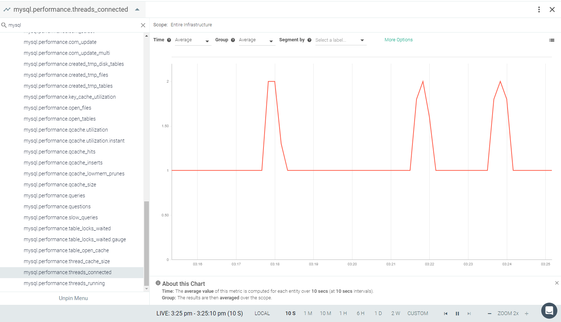Screen dimensions: 561x322
Task: Close the metric explorer panel
Action: 552,10
